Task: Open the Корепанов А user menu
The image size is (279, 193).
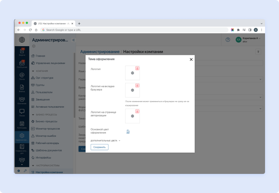Action: 248,40
